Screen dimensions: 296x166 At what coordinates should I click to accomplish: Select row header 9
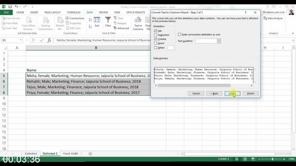click(x=4, y=98)
